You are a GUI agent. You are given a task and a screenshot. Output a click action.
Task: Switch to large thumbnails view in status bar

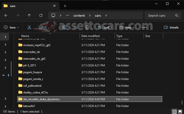point(180,111)
